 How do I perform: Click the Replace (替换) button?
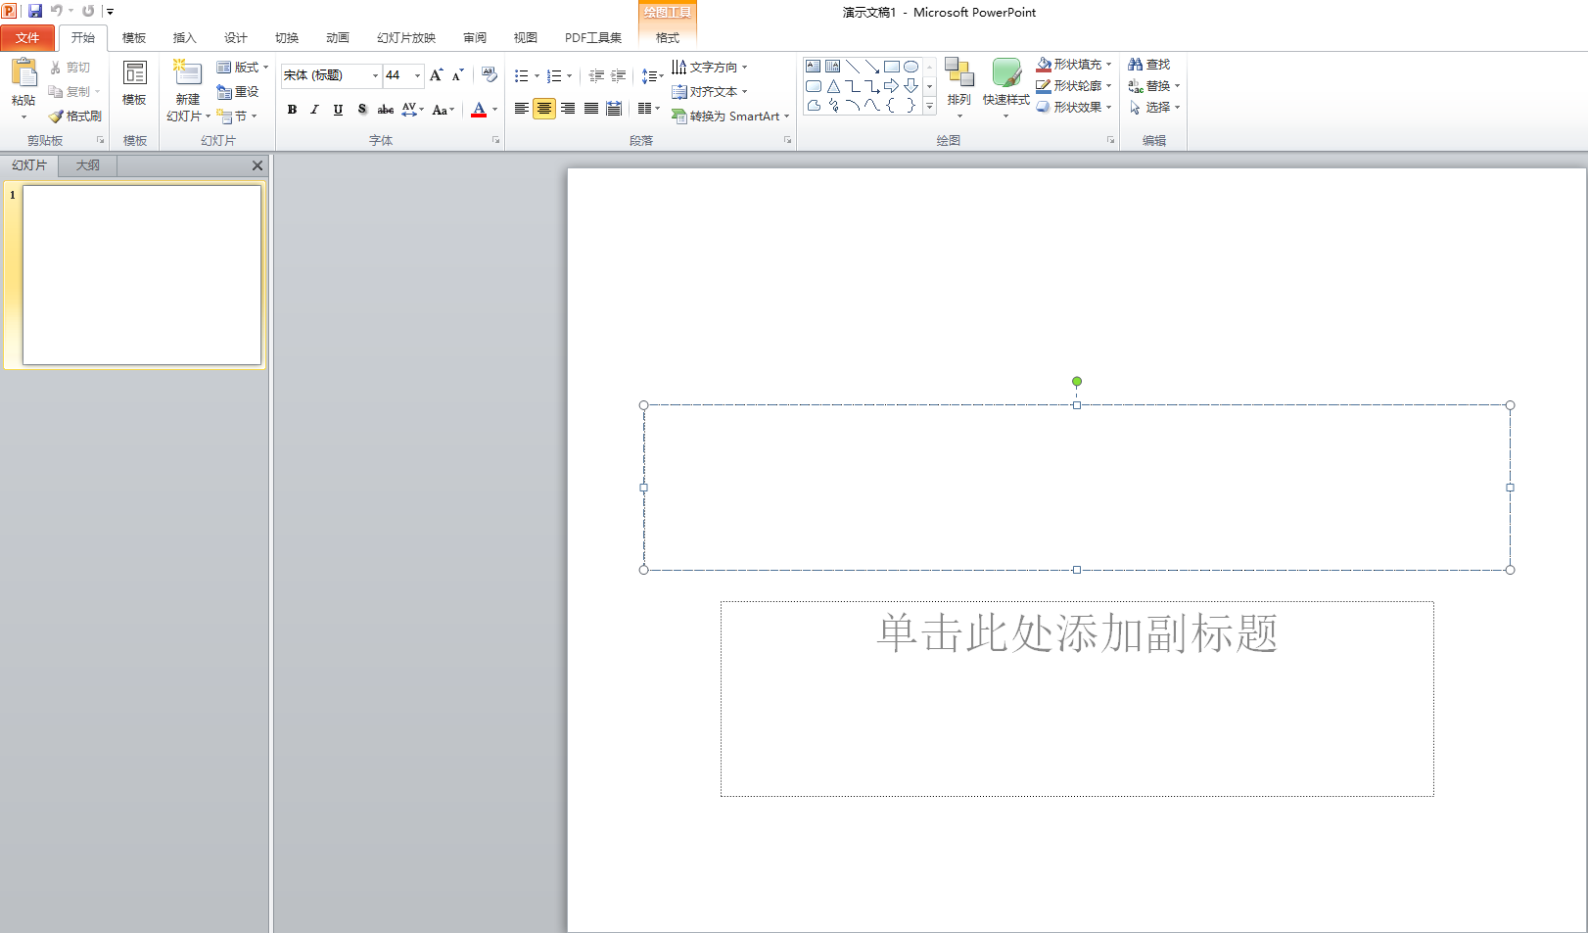point(1154,86)
